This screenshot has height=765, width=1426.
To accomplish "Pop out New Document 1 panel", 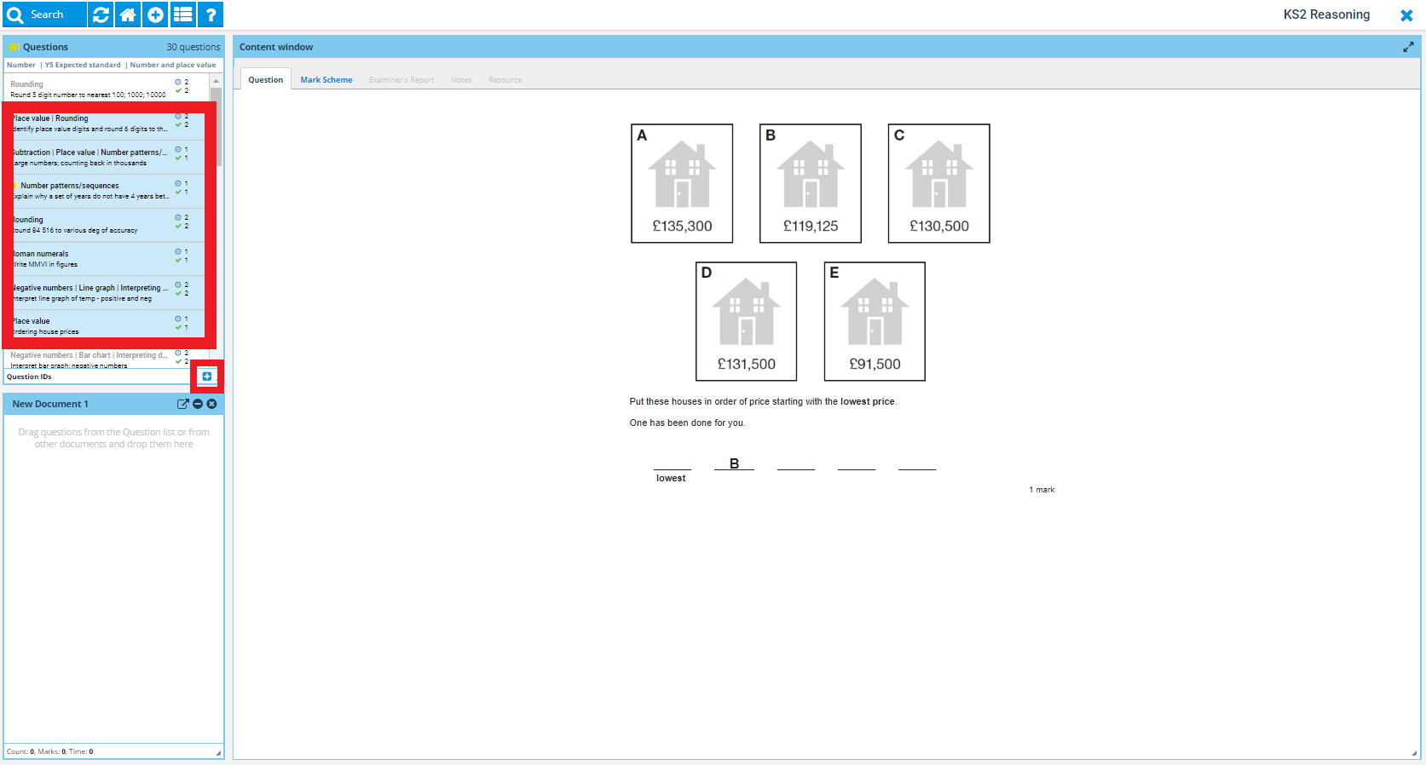I will coord(182,404).
